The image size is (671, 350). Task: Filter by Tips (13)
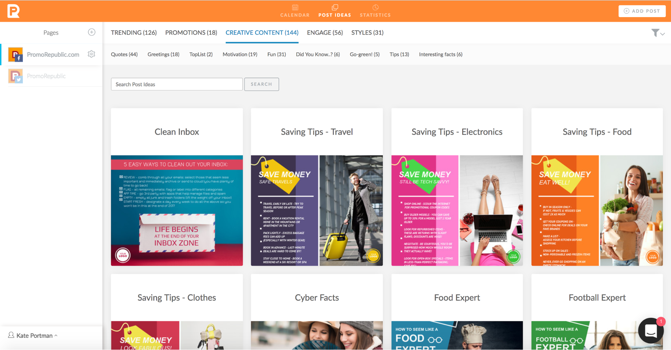(x=399, y=54)
